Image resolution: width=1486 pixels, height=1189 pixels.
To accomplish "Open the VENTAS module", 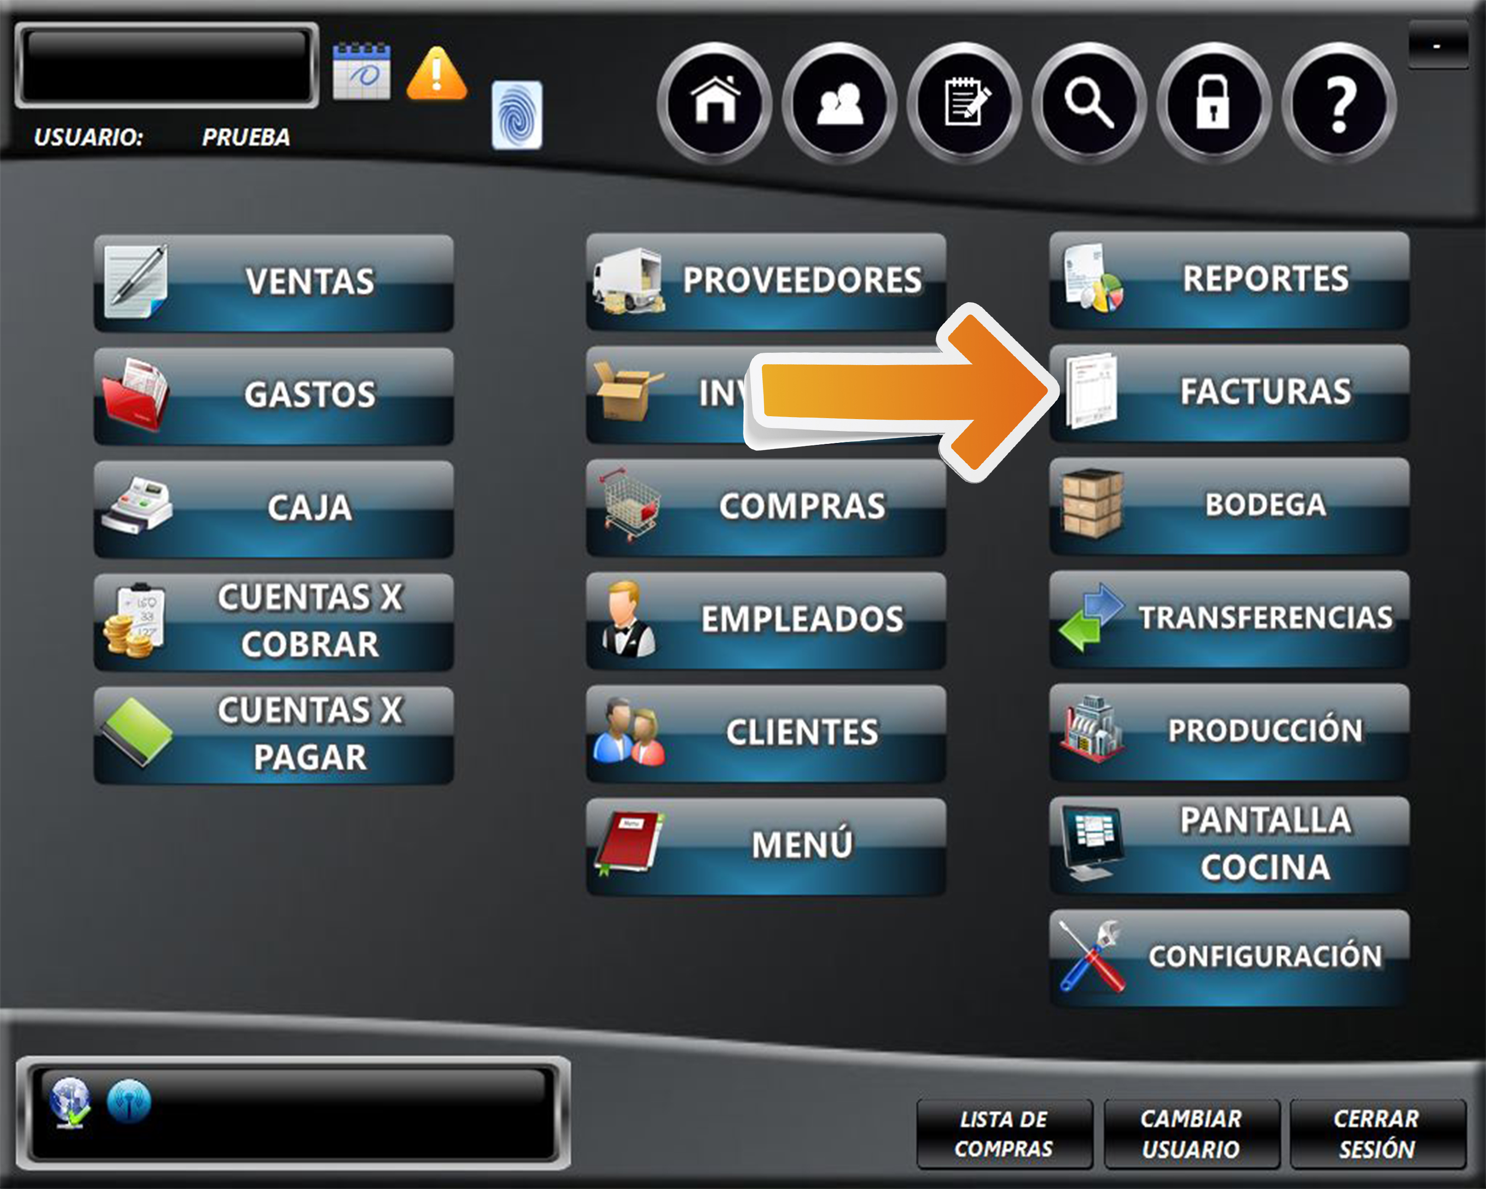I will coord(273,282).
